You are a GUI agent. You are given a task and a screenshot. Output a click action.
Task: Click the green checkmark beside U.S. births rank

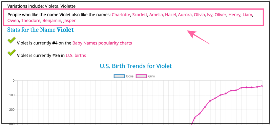(x=12, y=53)
